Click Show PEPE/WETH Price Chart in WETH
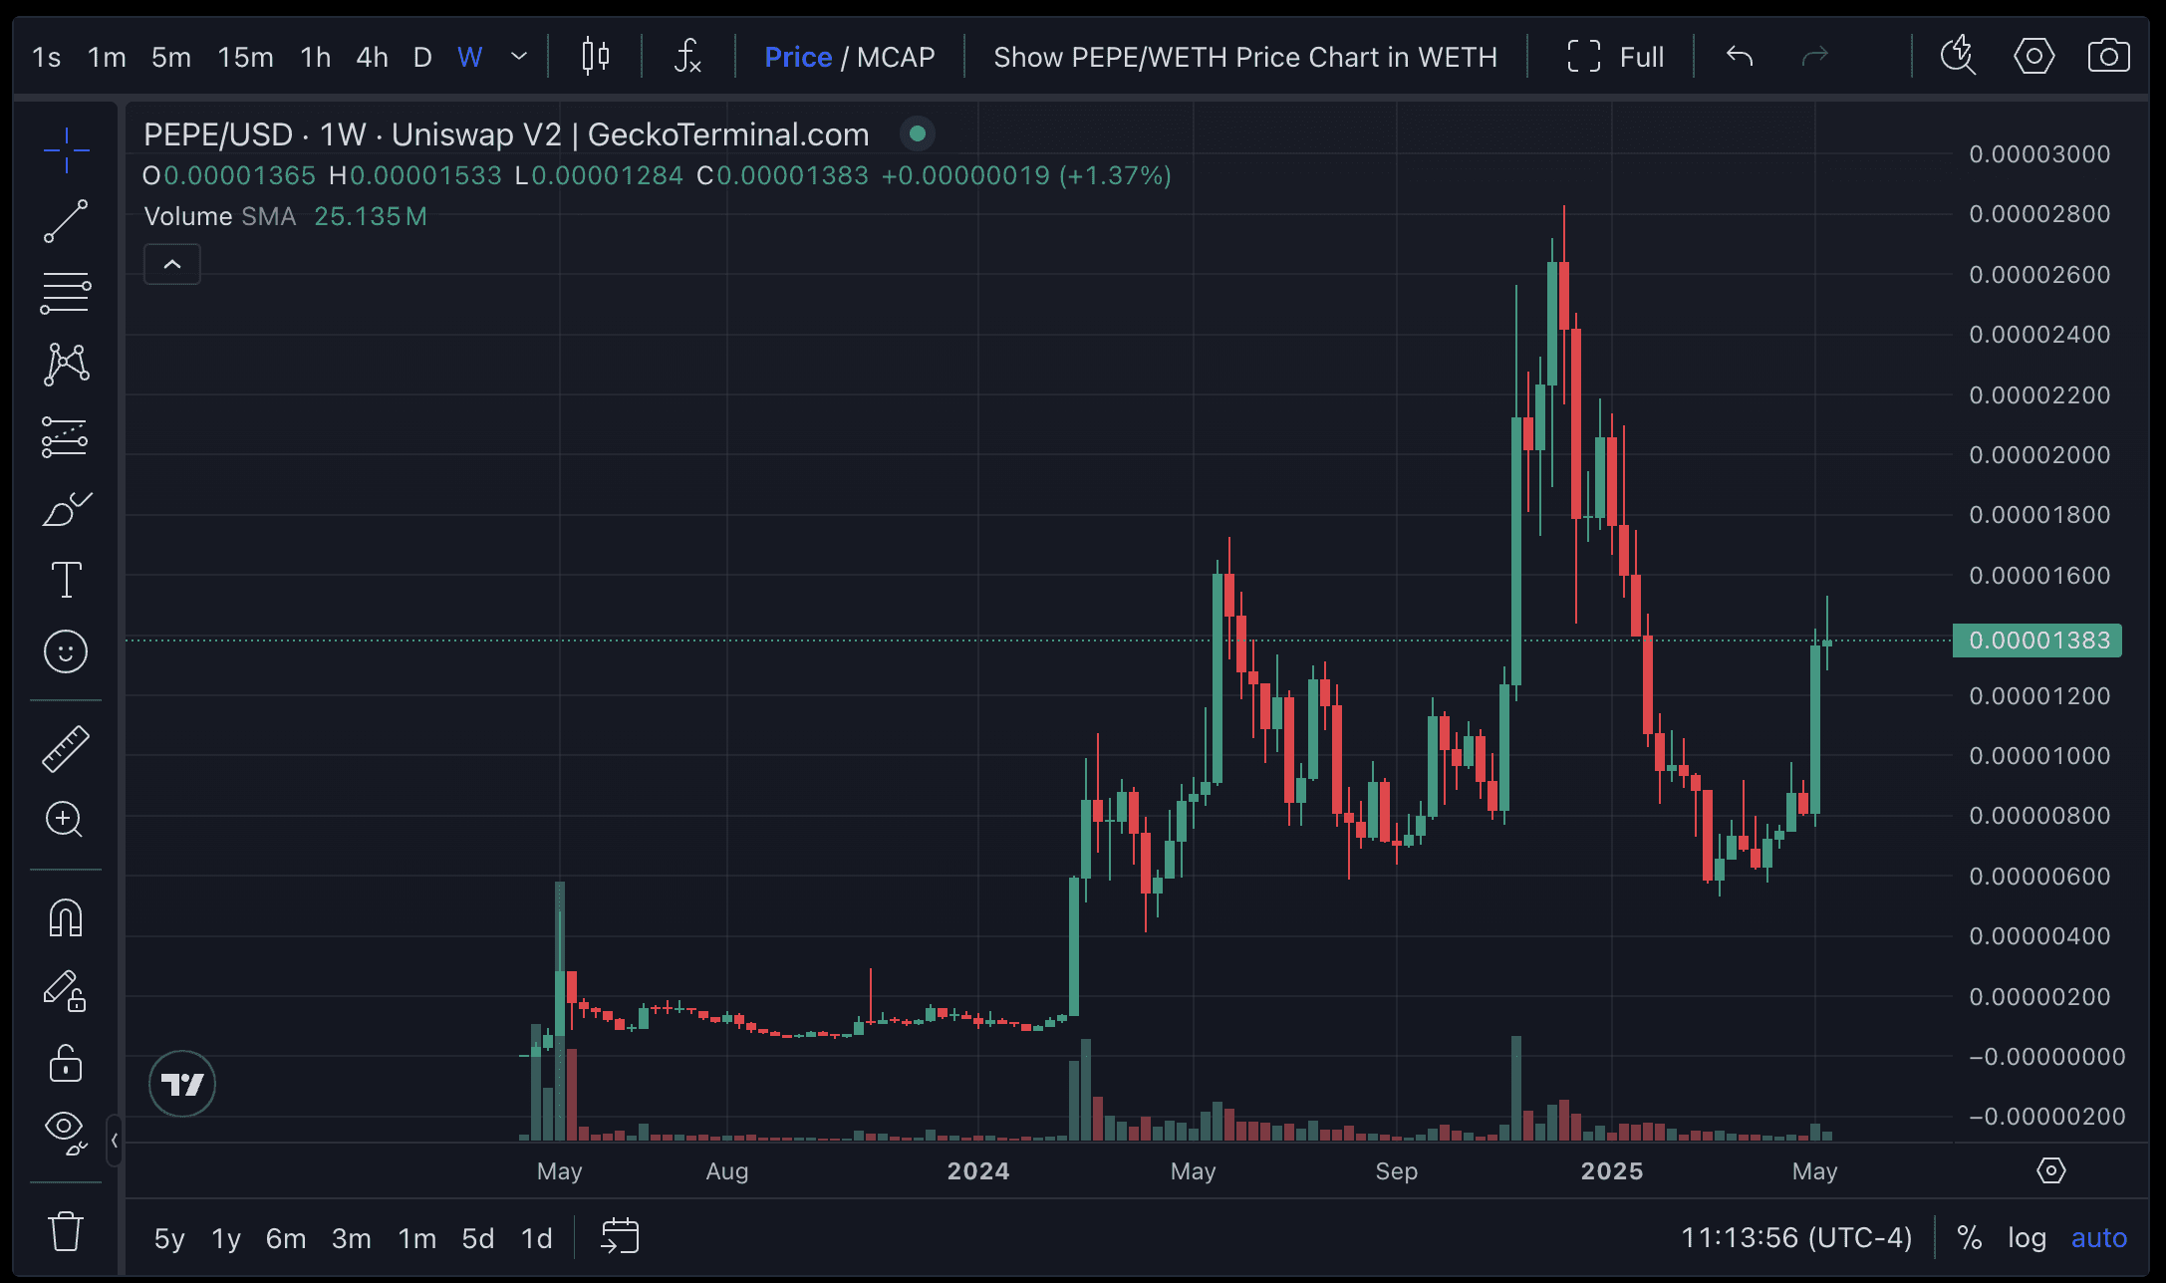This screenshot has width=2166, height=1283. point(1244,57)
